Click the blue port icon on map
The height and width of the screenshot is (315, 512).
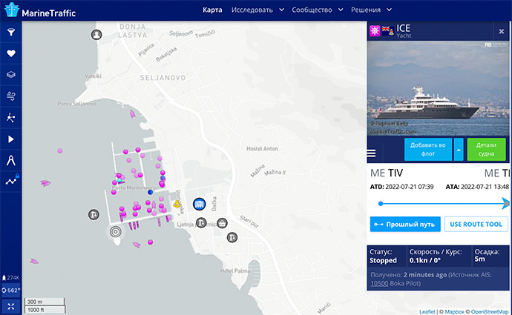[199, 204]
